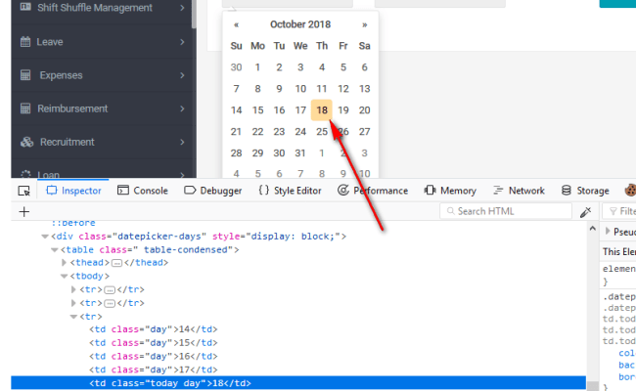The width and height of the screenshot is (636, 391).
Task: Select today's date 18 in calendar
Action: pyautogui.click(x=322, y=109)
